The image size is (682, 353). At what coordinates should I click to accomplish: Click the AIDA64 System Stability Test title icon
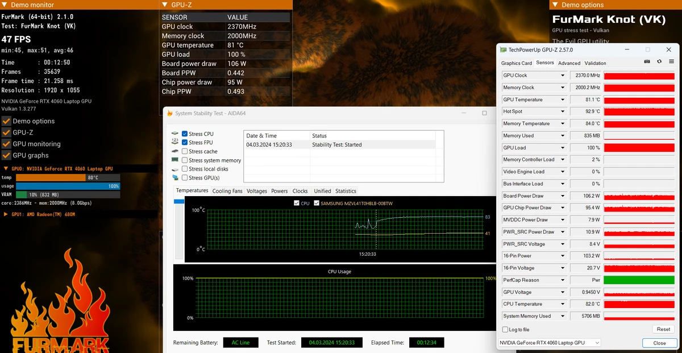(x=170, y=113)
